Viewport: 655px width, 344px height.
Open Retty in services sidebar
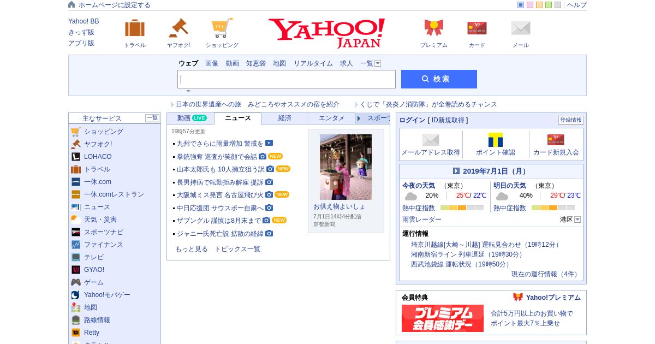92,333
